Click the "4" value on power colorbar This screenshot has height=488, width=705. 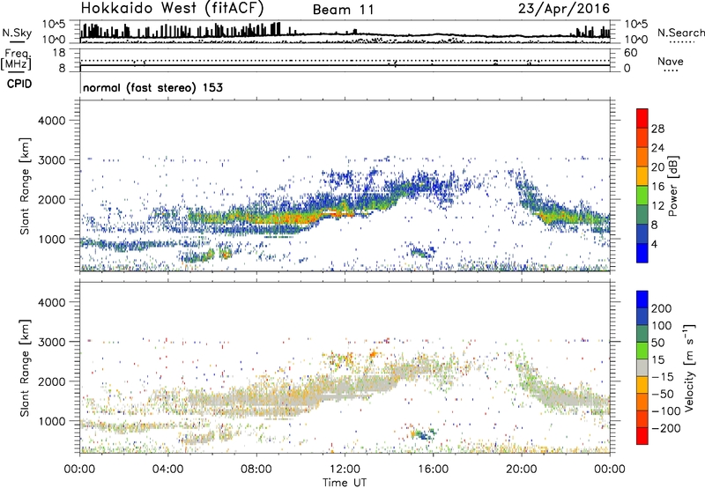654,244
